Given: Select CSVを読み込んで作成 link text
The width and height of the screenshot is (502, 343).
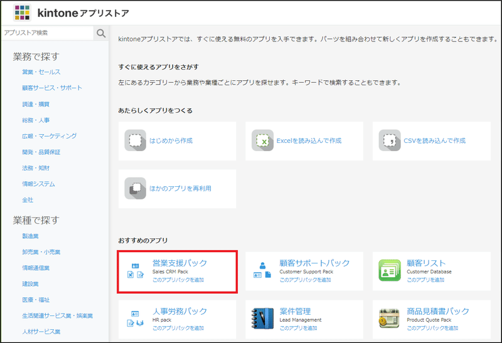Looking at the screenshot, I should [x=434, y=140].
